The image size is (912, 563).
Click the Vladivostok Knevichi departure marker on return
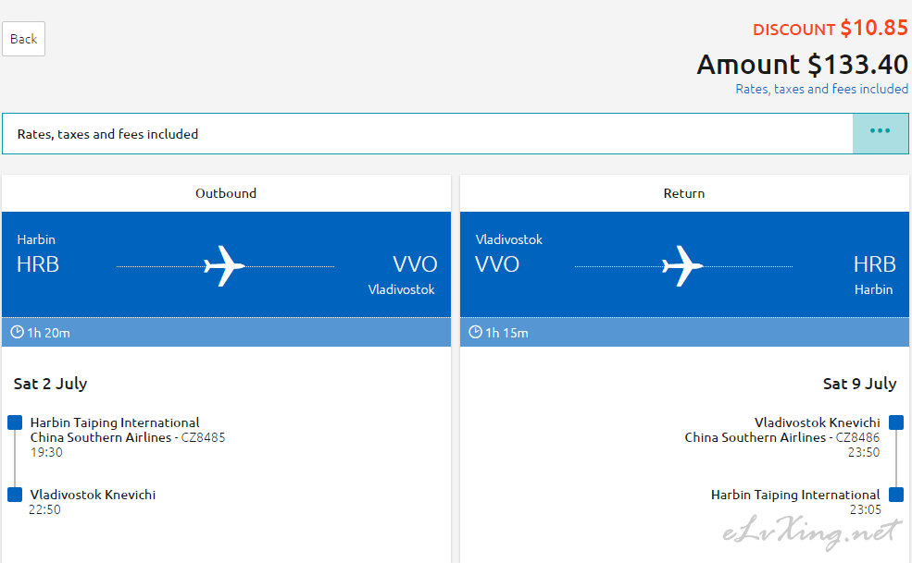[x=896, y=422]
